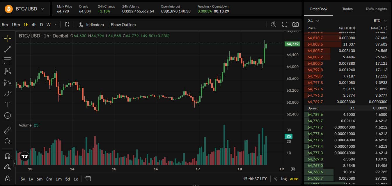Toggle lock all drawing tools
Screen dimensions: 392x186
point(8,178)
